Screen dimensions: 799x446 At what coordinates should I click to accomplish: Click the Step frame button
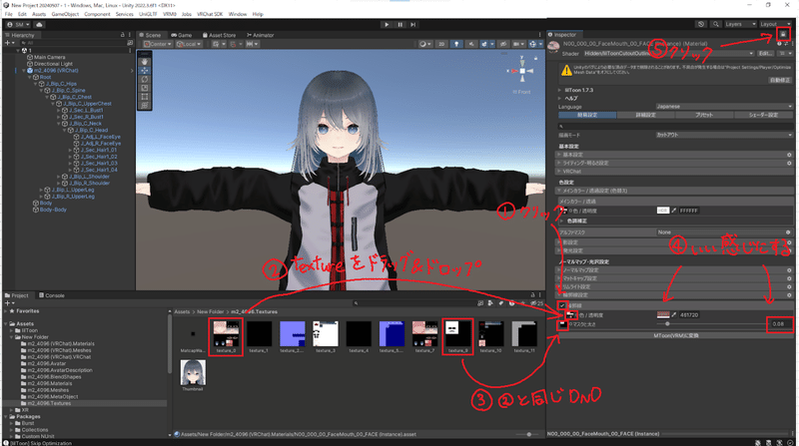coord(413,24)
